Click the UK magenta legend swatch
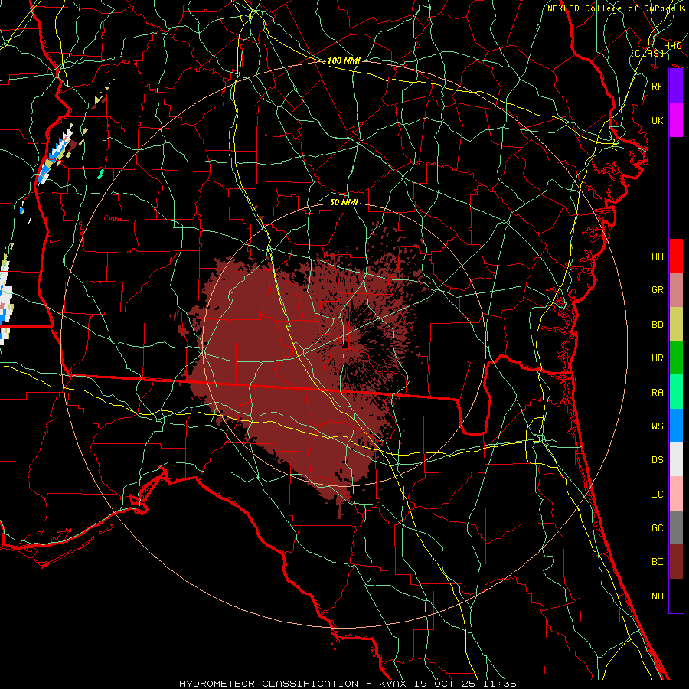Viewport: 689px width, 689px height. (x=676, y=120)
